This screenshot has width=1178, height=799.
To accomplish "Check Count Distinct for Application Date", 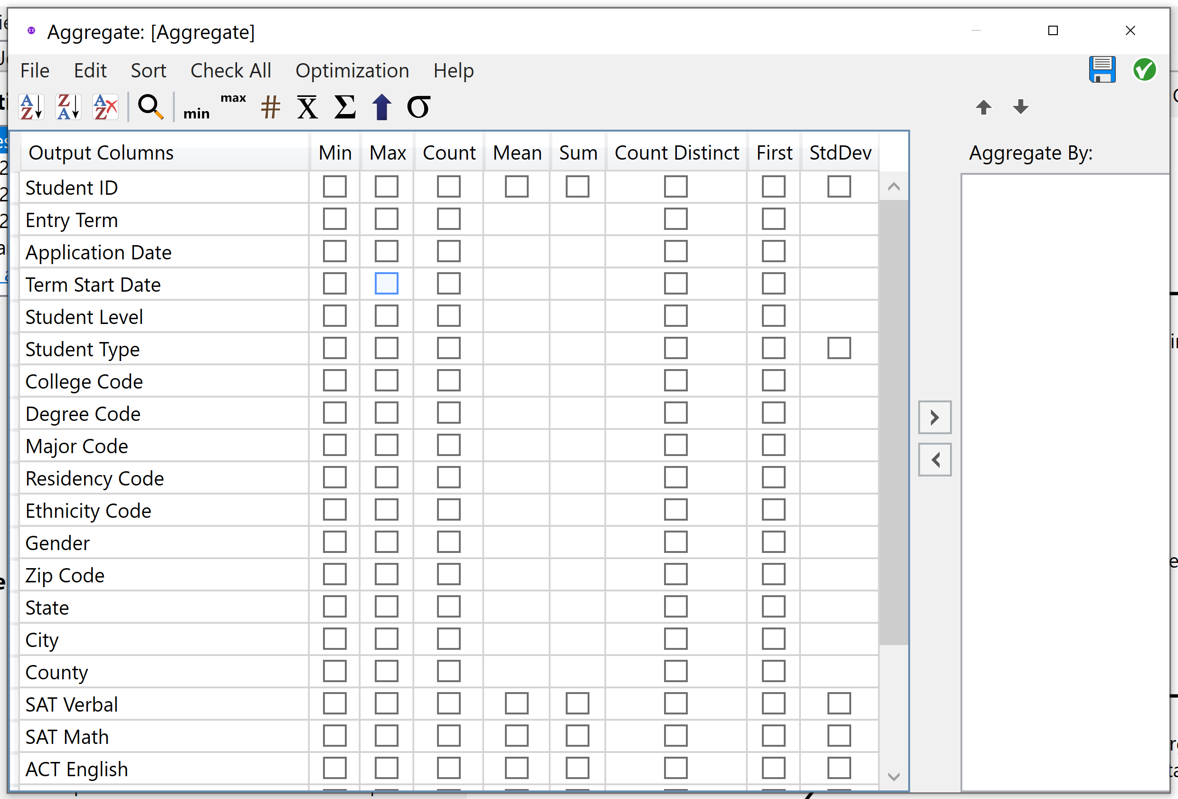I will [675, 251].
